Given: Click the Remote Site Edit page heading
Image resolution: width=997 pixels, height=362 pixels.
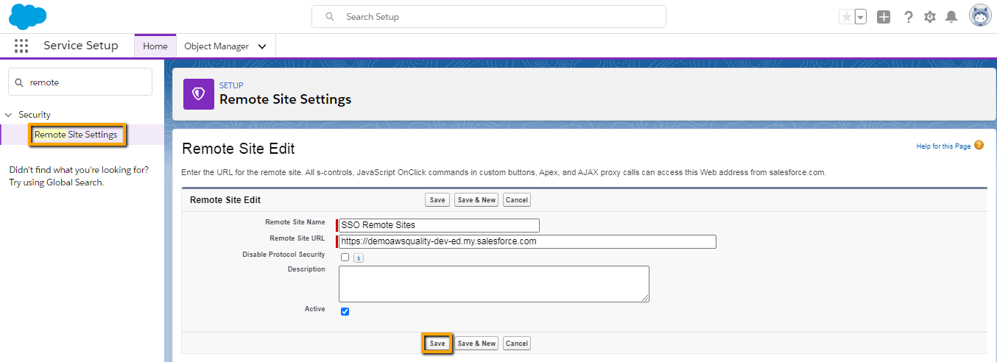Looking at the screenshot, I should pos(239,149).
